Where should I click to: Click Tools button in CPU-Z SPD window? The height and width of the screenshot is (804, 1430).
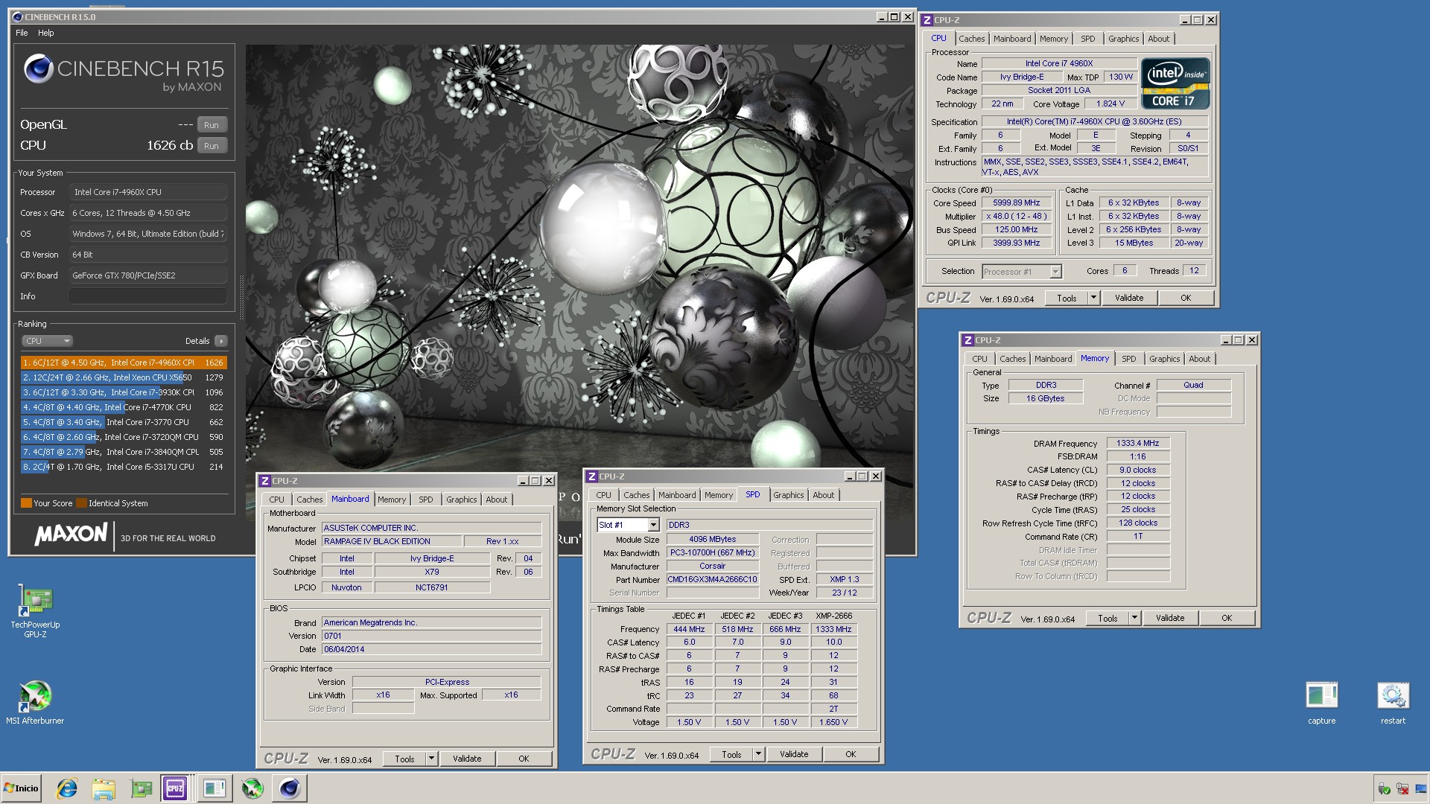731,754
